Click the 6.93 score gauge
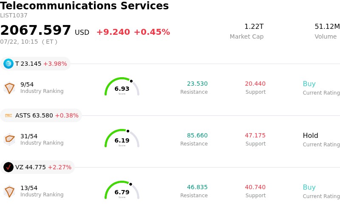Screen dimensions: 340x207 (x=122, y=87)
